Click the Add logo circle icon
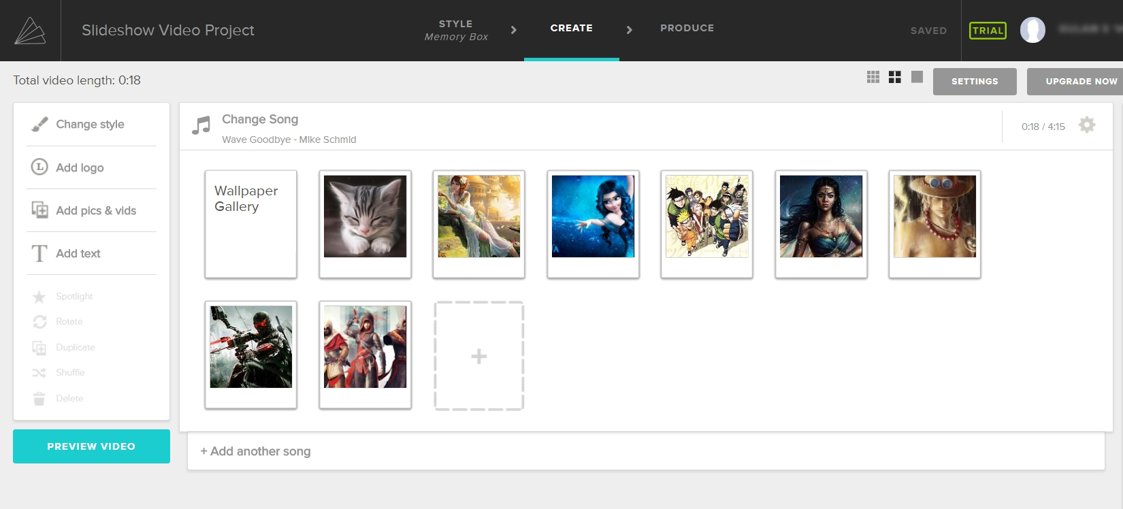Screen dimensions: 1123x509 pyautogui.click(x=39, y=167)
